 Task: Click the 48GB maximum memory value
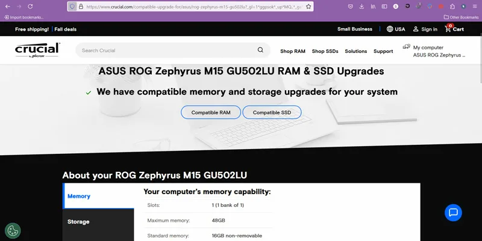[x=218, y=220]
